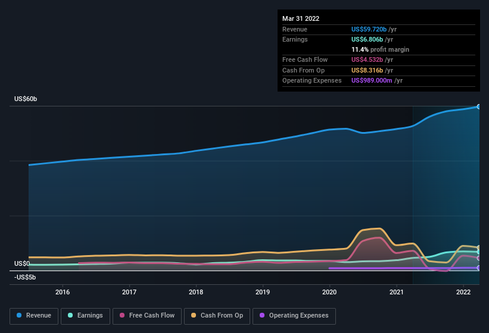Click the 2020 x-axis label
489x333 pixels.
[329, 292]
